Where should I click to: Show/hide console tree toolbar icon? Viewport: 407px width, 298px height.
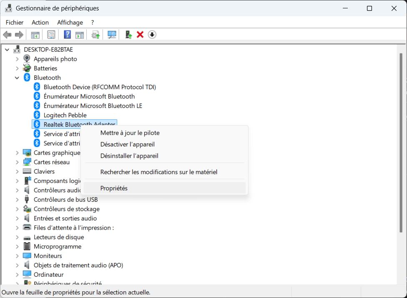35,35
